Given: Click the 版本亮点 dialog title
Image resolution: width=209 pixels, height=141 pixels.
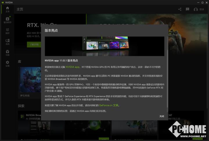Looking at the screenshot, I should pyautogui.click(x=51, y=31).
